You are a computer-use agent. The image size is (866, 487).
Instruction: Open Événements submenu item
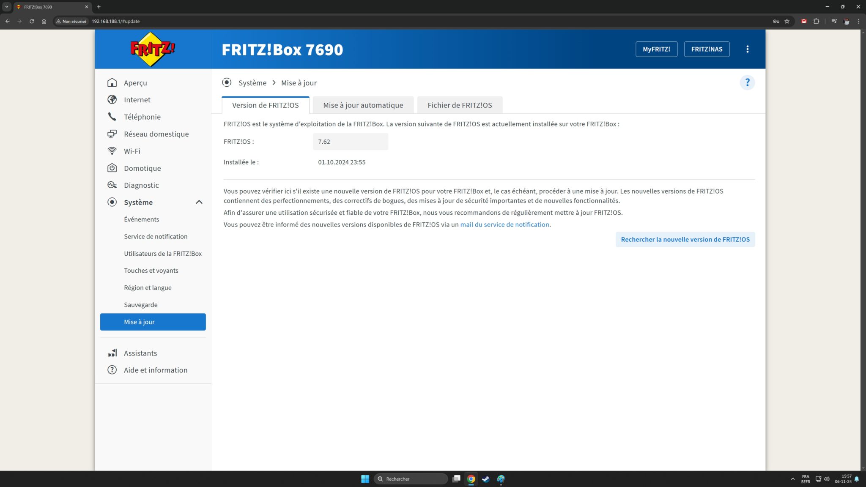click(142, 219)
